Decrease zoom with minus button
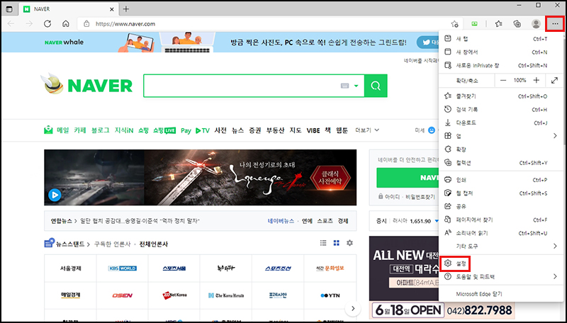The height and width of the screenshot is (323, 567). [503, 80]
